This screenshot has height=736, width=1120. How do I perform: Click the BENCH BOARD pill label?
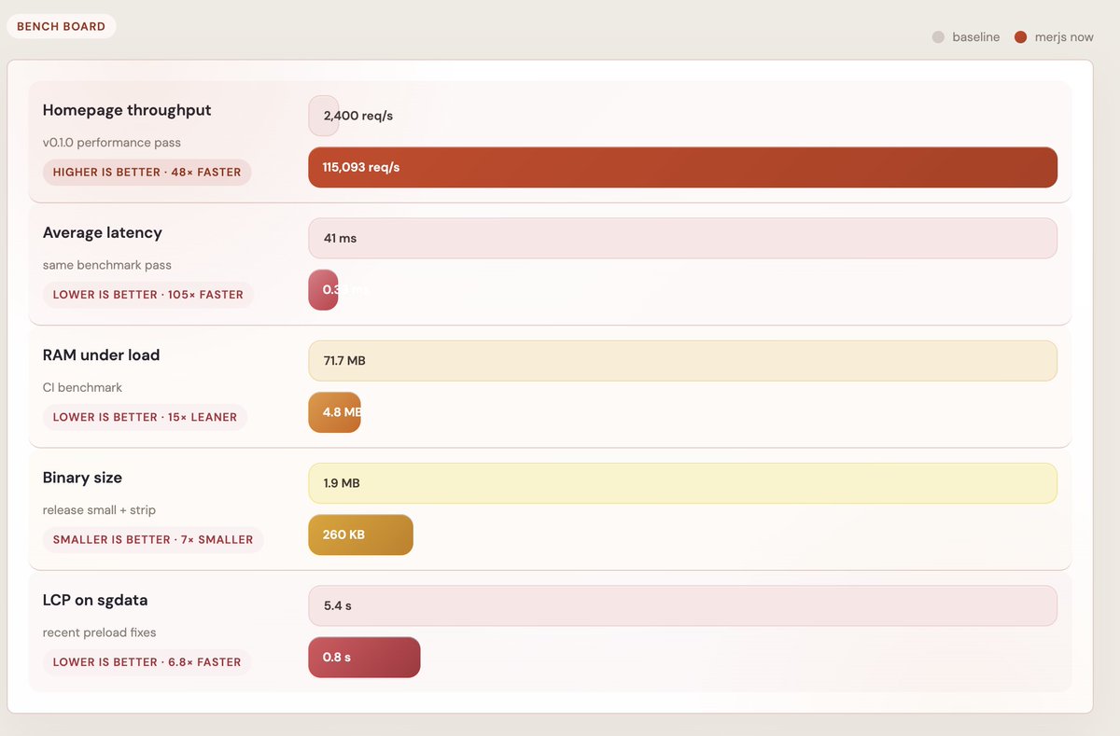62,26
